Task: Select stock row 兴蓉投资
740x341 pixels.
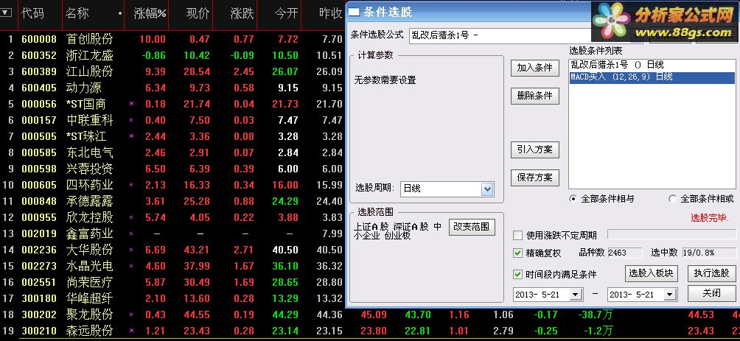Action: pyautogui.click(x=90, y=169)
